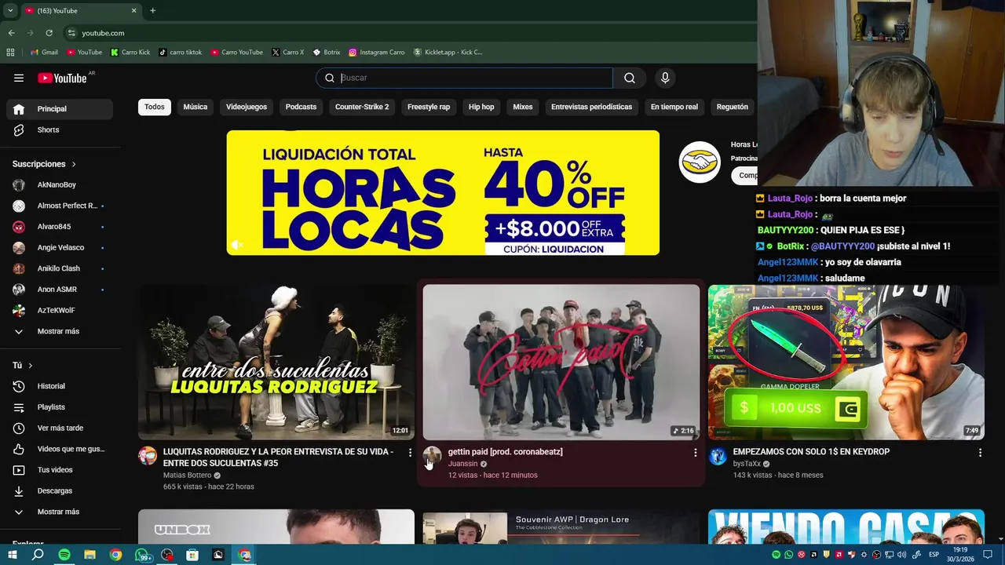Viewport: 1005px width, 565px height.
Task: Go back in Chrome
Action: pyautogui.click(x=11, y=33)
